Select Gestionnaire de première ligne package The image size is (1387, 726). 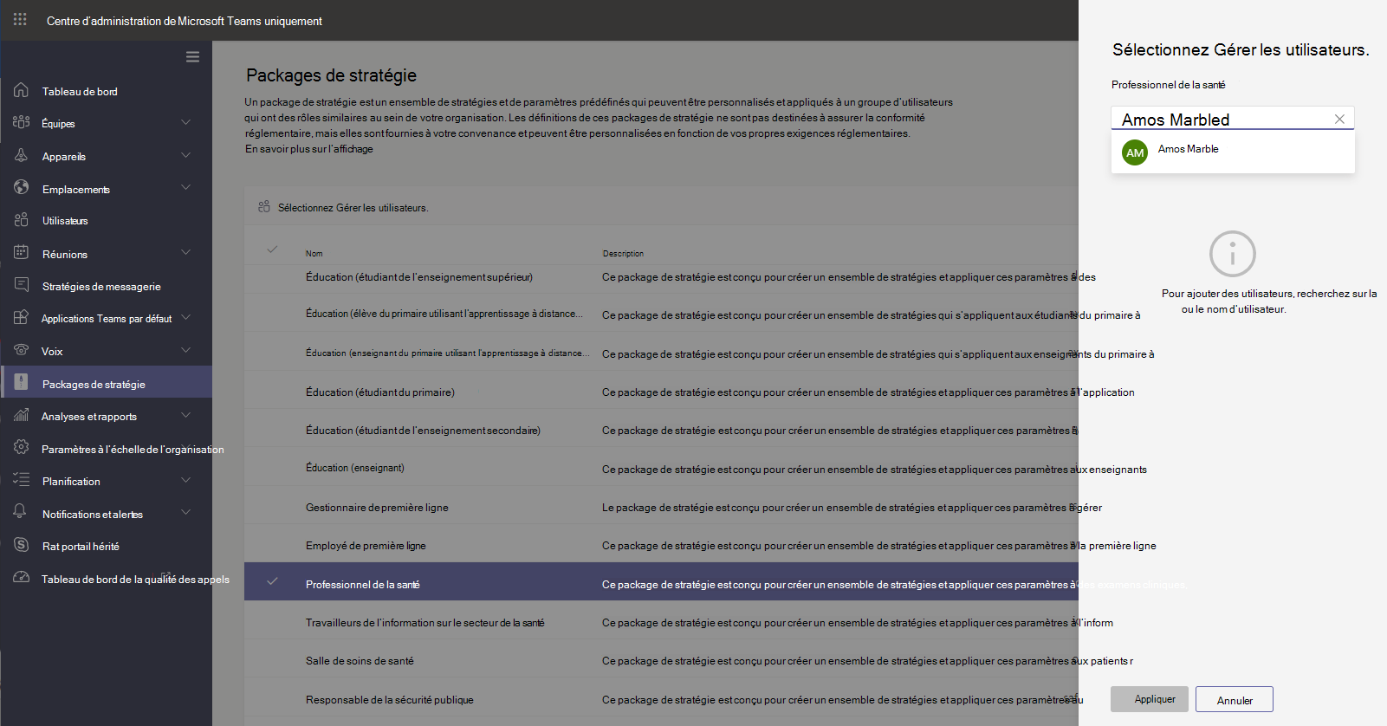tap(377, 508)
